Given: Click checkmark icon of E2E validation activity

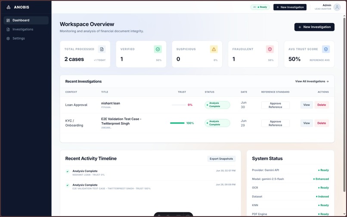Looking at the screenshot, I should pyautogui.click(x=68, y=185).
